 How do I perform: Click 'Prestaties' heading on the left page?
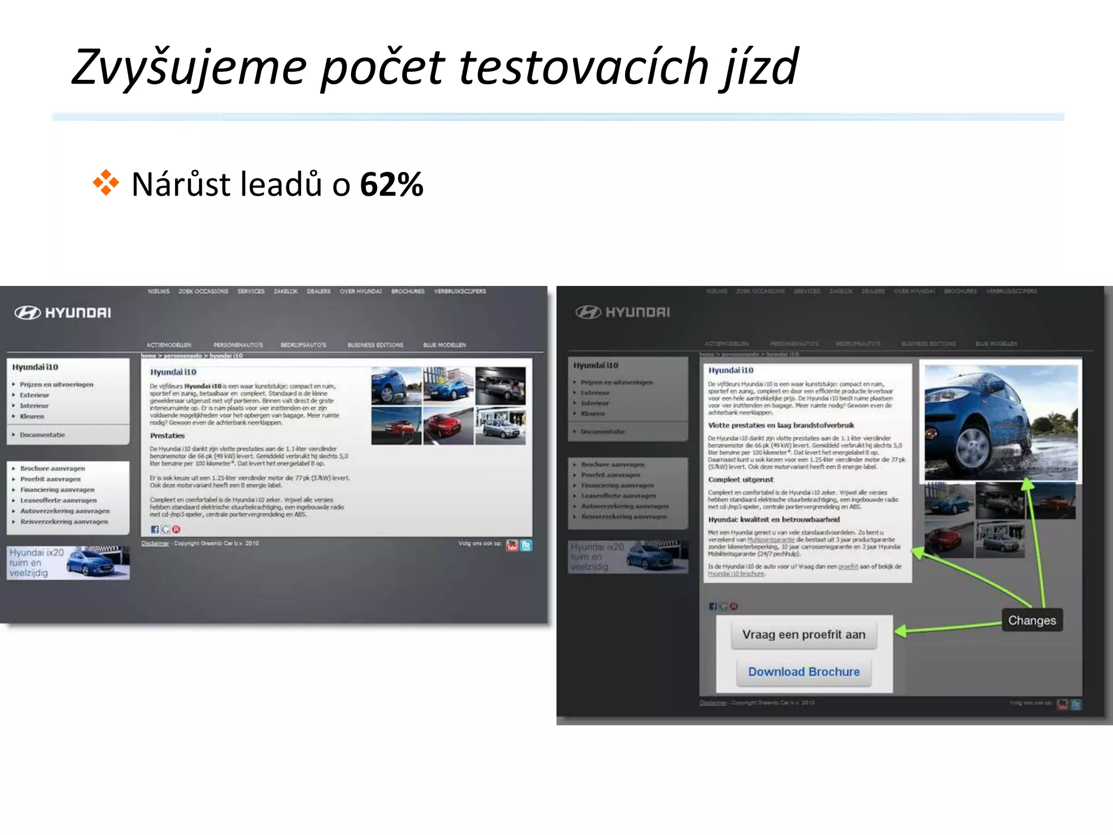167,436
